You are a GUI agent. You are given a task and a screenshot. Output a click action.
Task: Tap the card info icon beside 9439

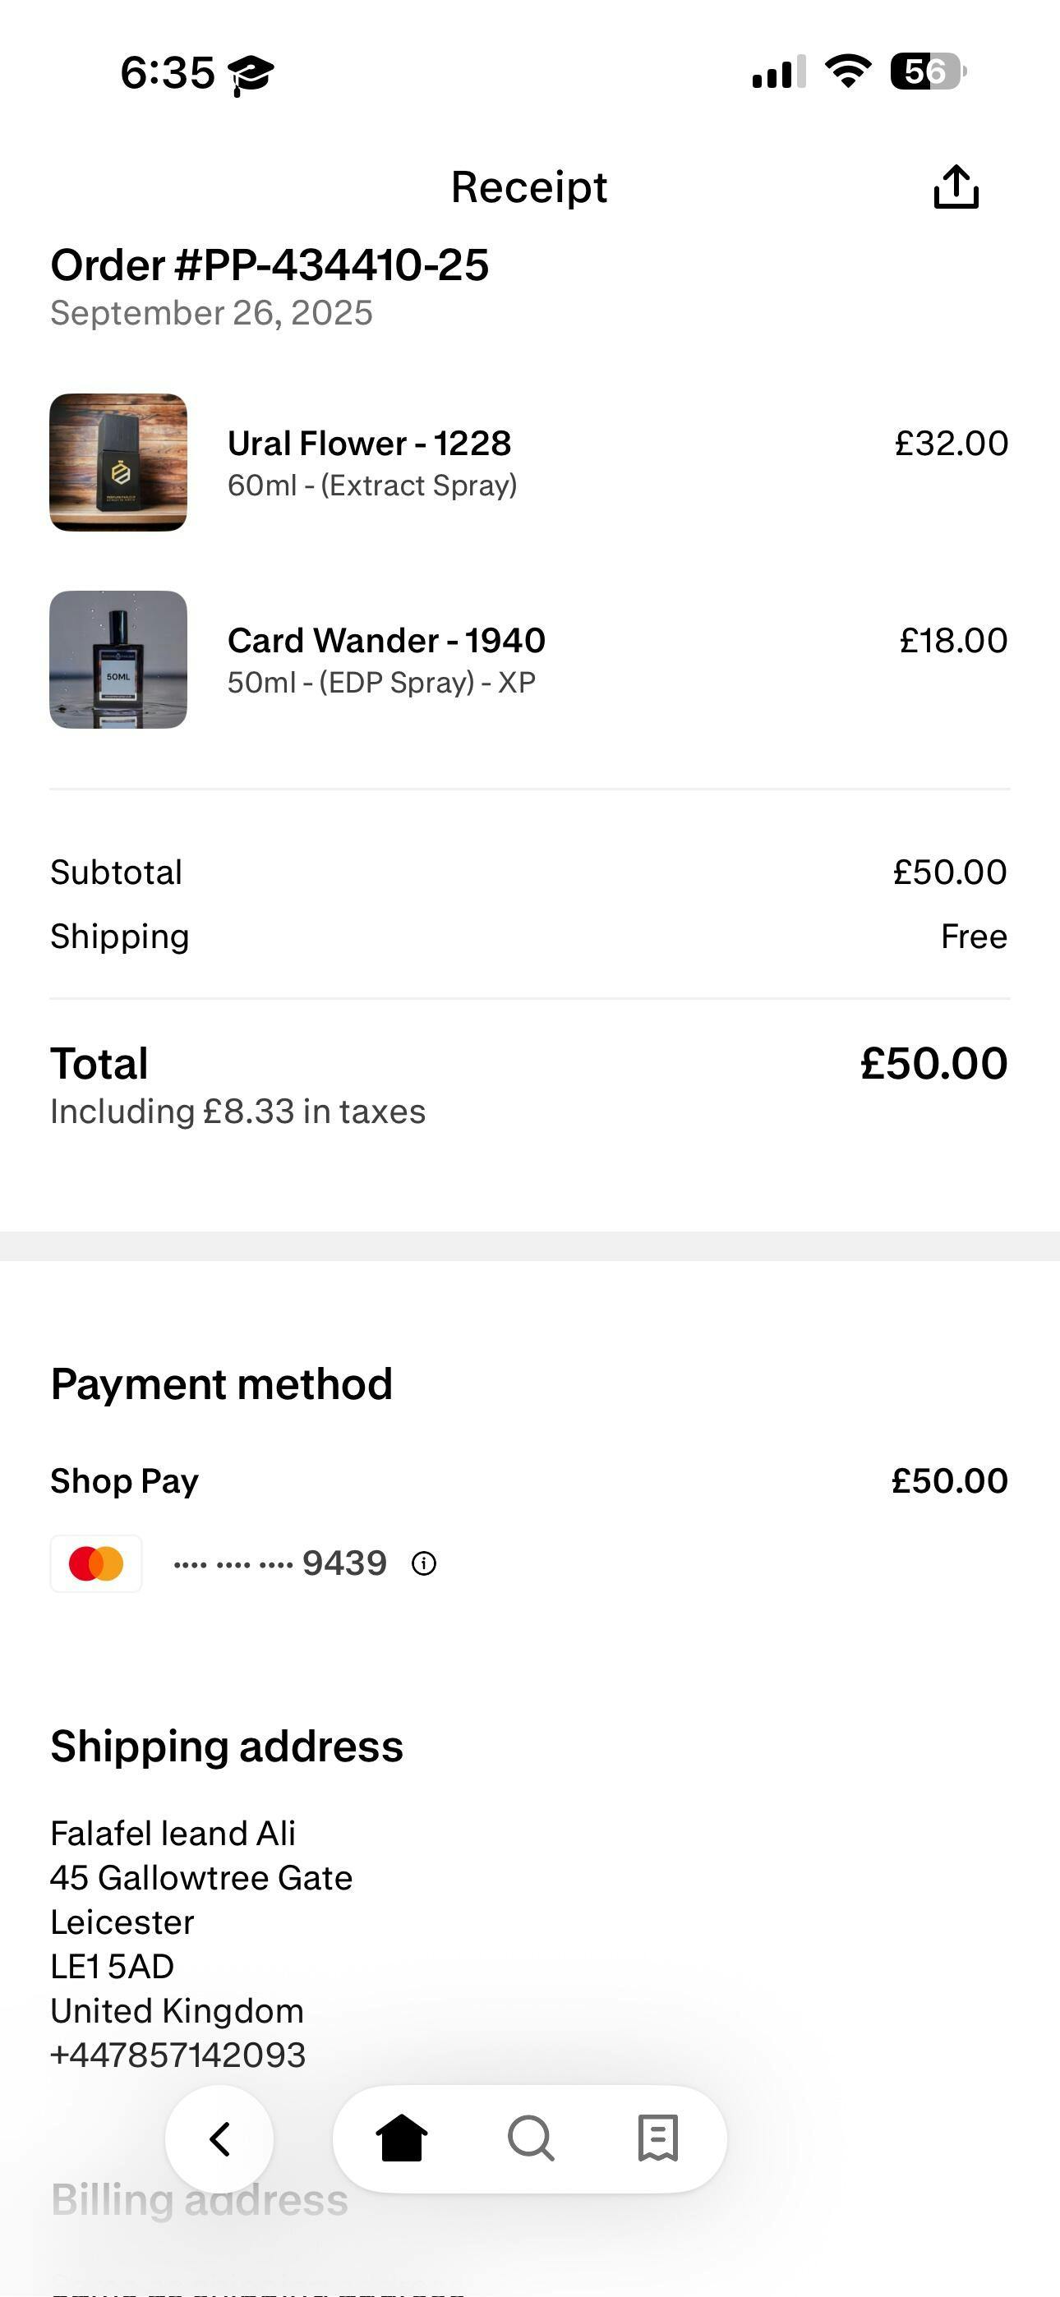424,1563
